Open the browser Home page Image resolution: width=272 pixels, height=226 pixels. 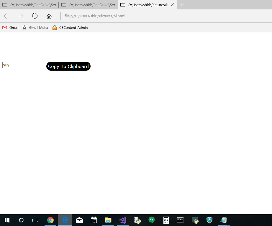click(49, 16)
